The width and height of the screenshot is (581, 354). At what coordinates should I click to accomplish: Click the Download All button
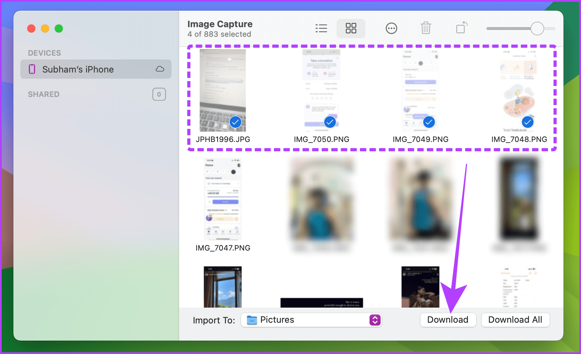point(515,320)
